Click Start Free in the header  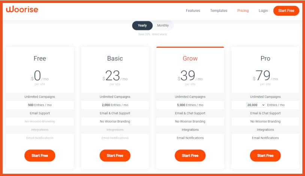(286, 11)
